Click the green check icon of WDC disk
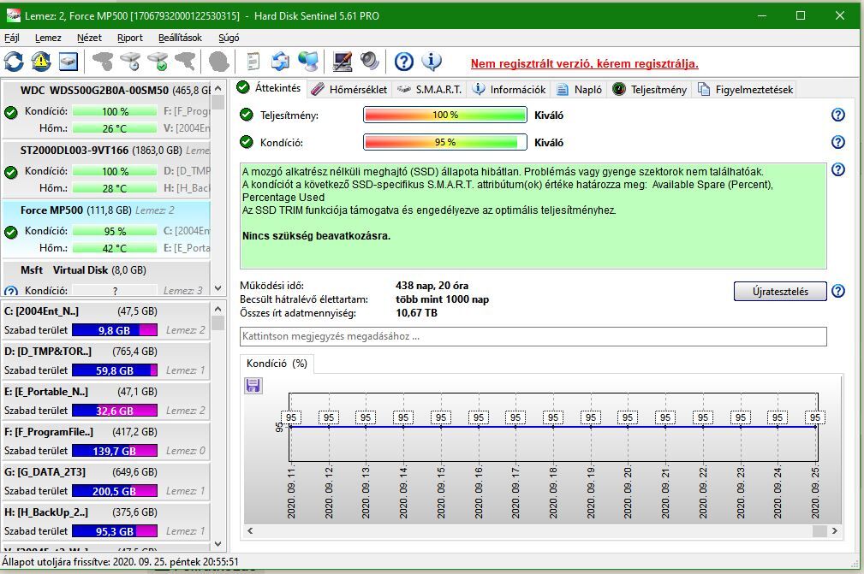The width and height of the screenshot is (864, 574). click(x=11, y=113)
